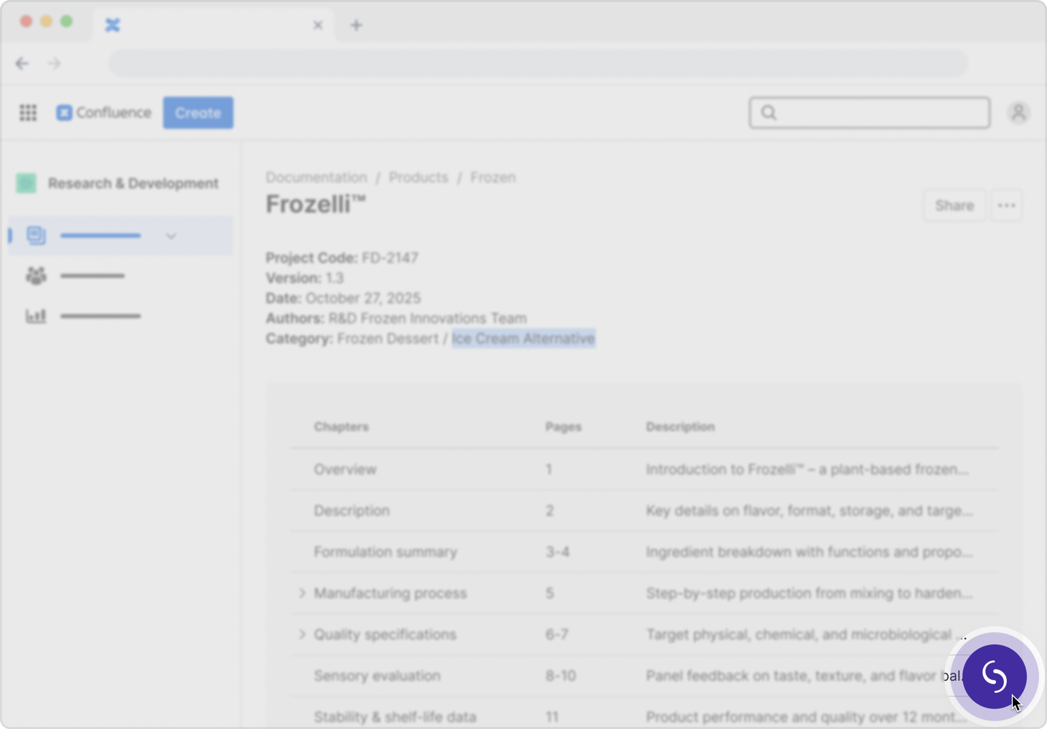The width and height of the screenshot is (1047, 729).
Task: Click the Create button
Action: (198, 113)
